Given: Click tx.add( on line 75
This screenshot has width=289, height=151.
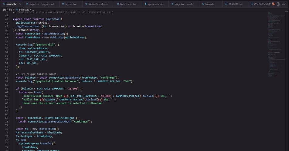Looking at the screenshot, I should [21, 140].
